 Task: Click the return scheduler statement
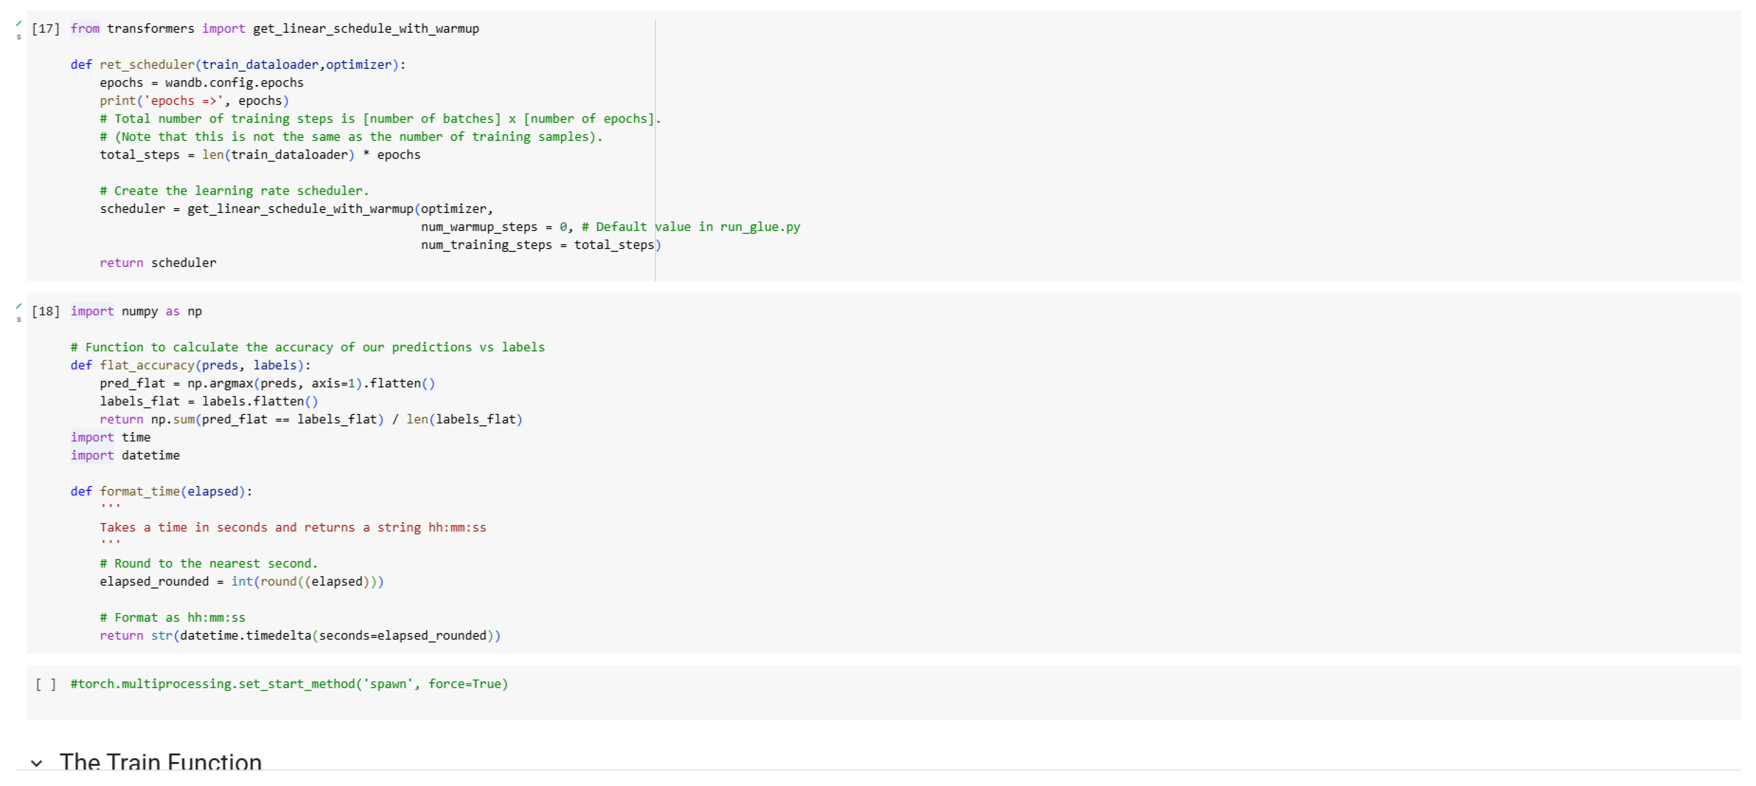click(x=158, y=263)
